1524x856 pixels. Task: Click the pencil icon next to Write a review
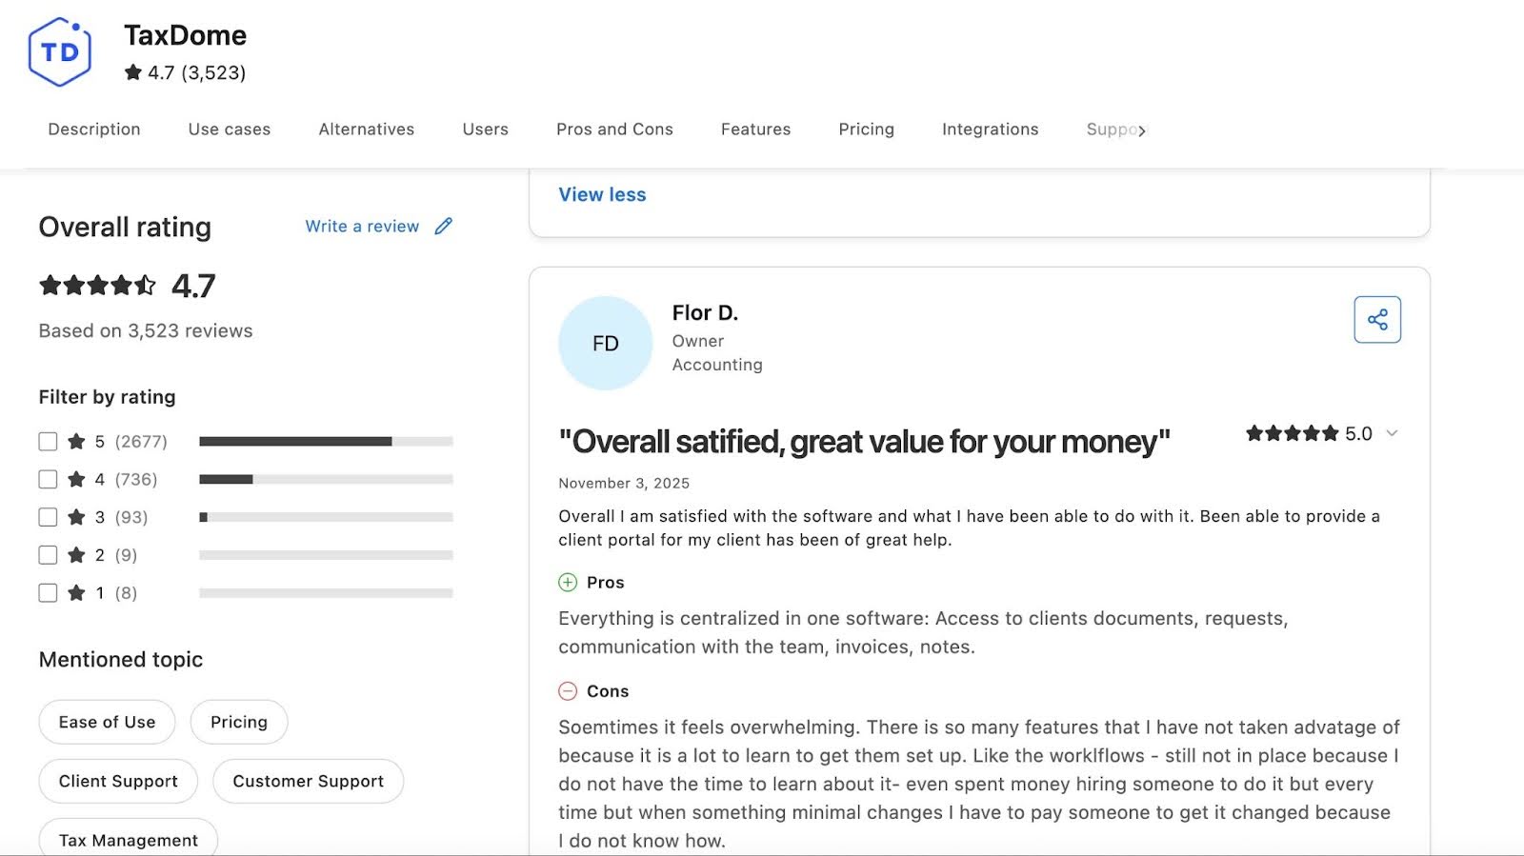click(x=443, y=227)
